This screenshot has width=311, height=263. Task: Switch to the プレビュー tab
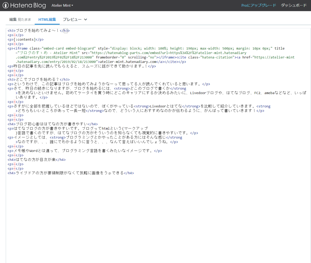[72, 19]
